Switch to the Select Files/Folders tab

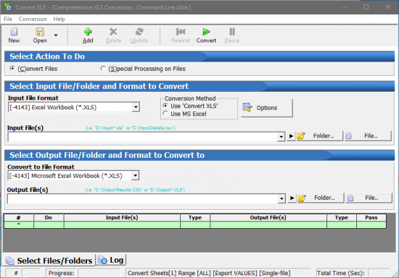pos(49,261)
